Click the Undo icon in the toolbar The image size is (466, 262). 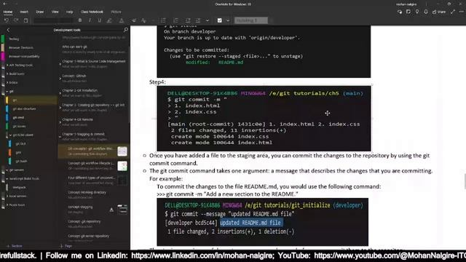click(7, 20)
